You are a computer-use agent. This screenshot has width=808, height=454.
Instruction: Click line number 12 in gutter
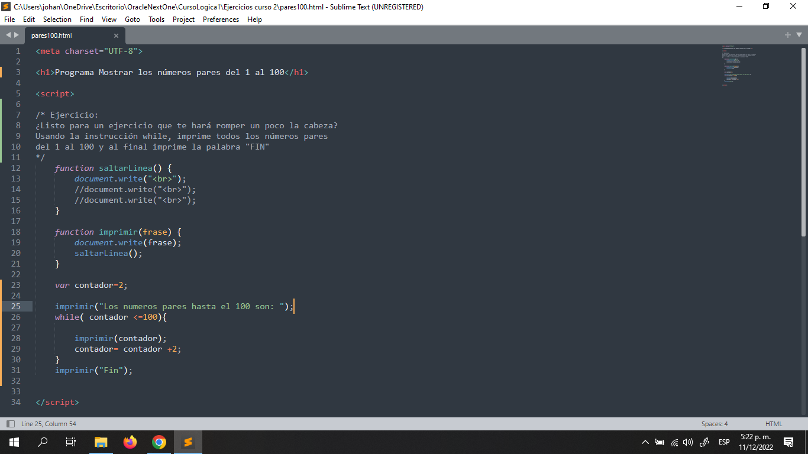(x=16, y=168)
